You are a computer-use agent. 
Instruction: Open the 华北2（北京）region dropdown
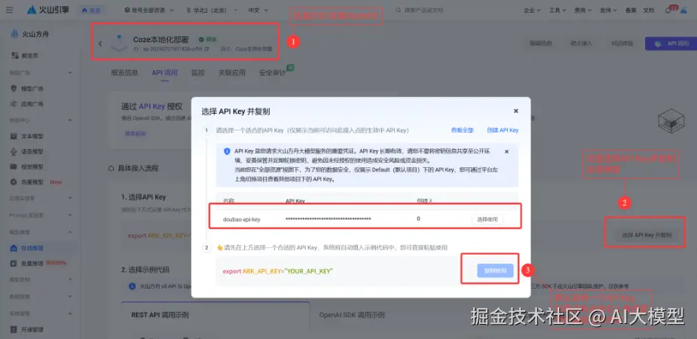(x=213, y=10)
